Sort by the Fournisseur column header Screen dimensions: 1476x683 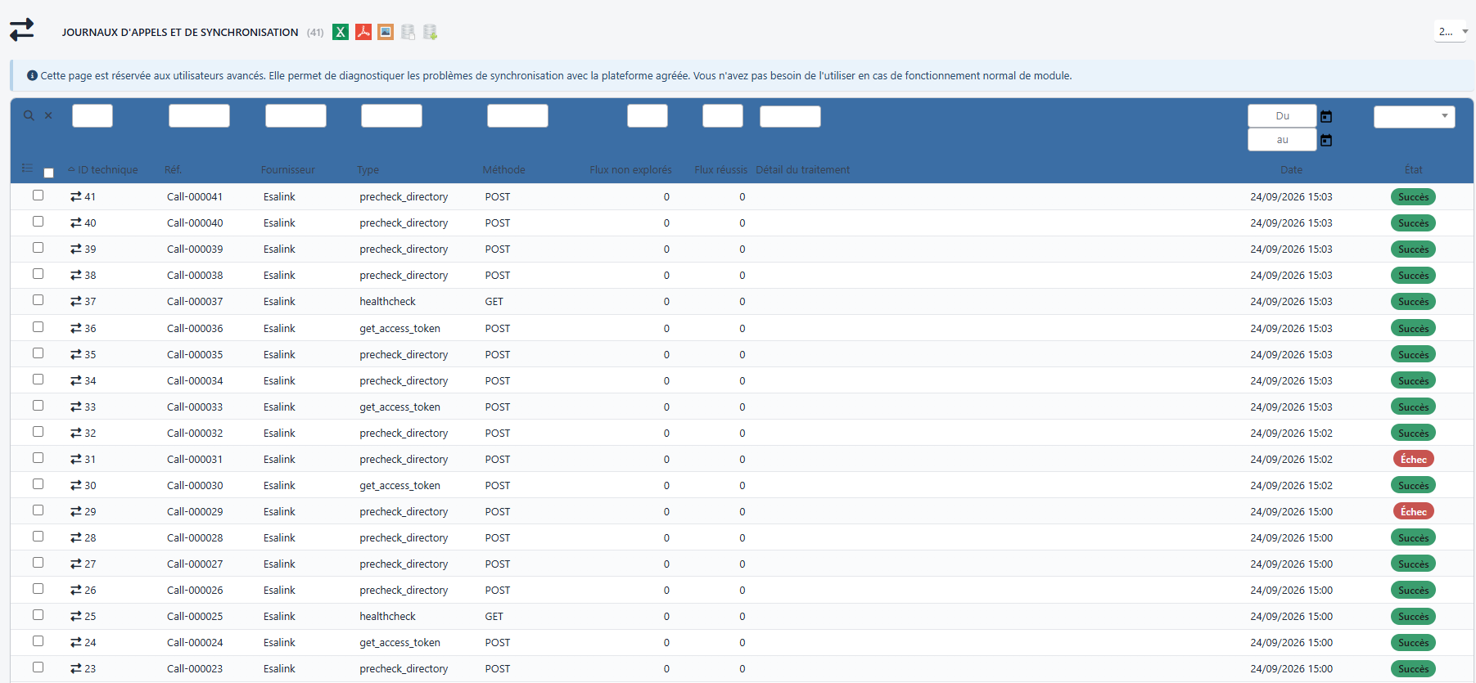(287, 170)
